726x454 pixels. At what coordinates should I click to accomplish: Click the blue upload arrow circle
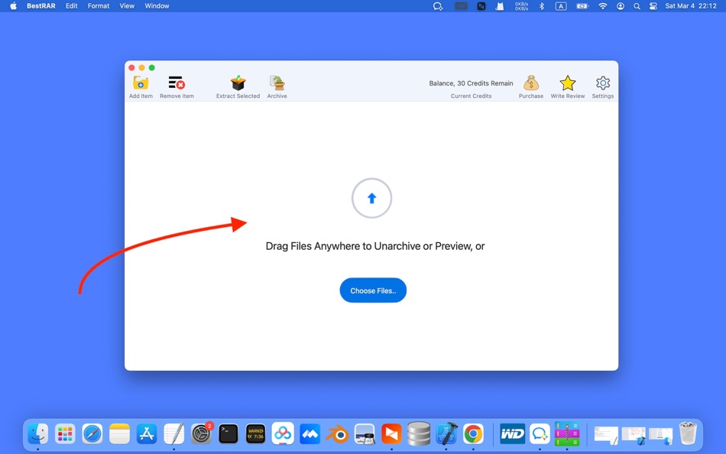point(371,198)
